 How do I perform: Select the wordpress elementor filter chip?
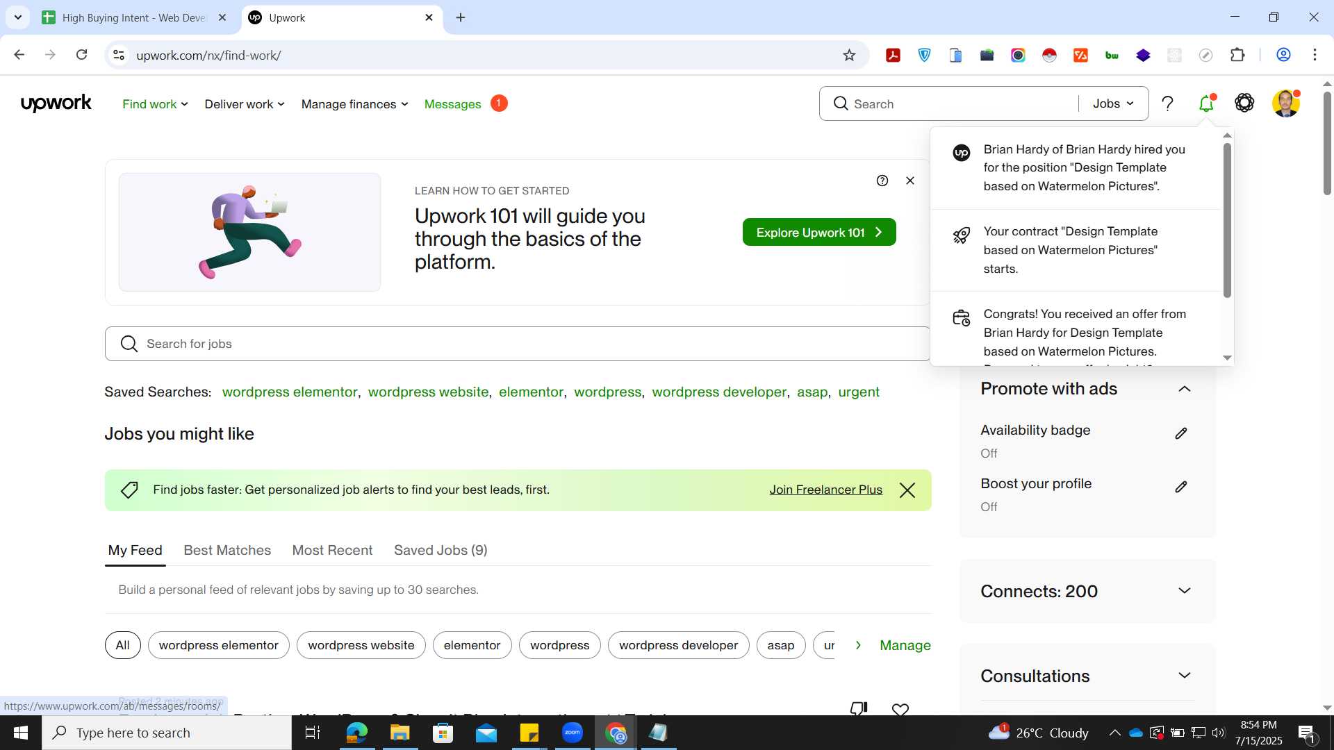point(218,645)
